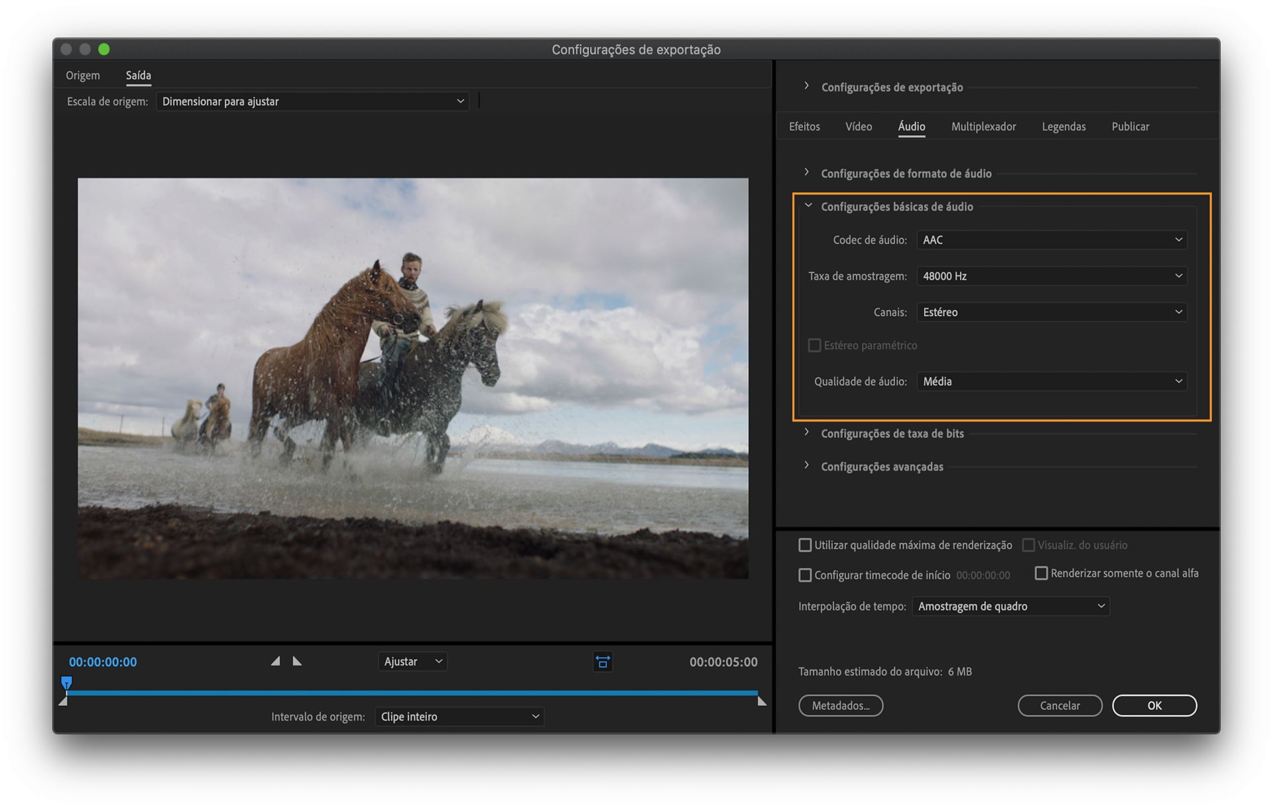Image resolution: width=1273 pixels, height=808 pixels.
Task: Enable Renderizar somente o canal alfa
Action: pyautogui.click(x=1041, y=573)
